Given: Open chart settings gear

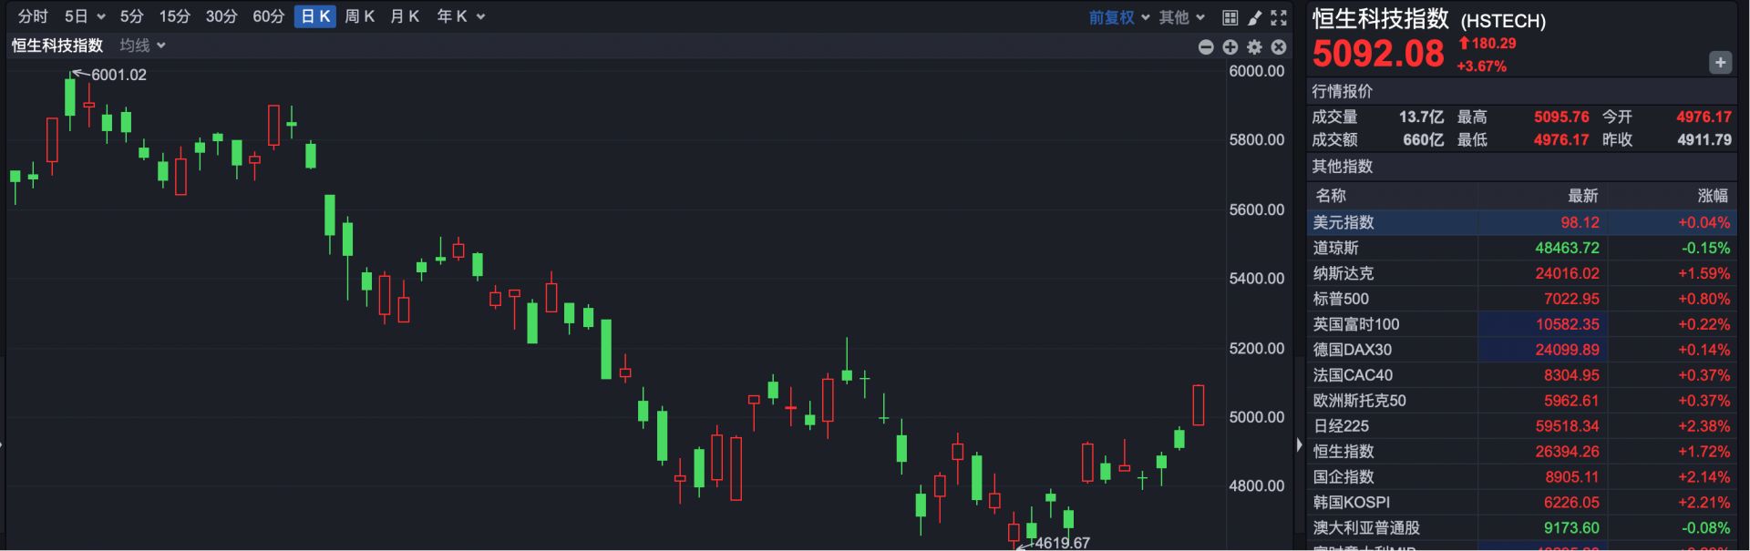Looking at the screenshot, I should (1255, 47).
